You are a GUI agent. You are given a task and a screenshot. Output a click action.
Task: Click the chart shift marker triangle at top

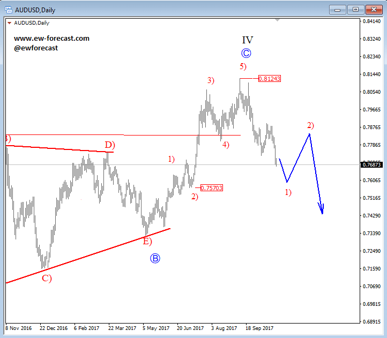[278, 20]
